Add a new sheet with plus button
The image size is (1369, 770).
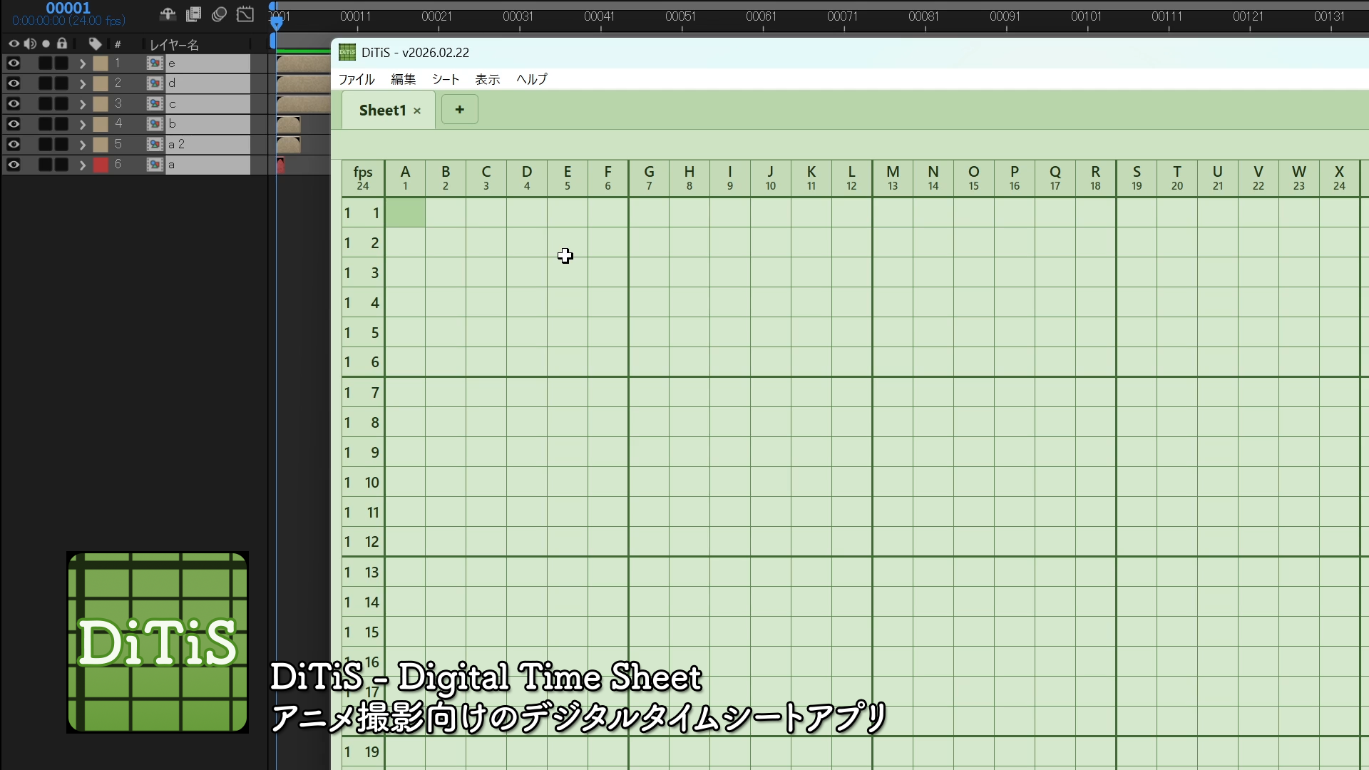coord(459,110)
